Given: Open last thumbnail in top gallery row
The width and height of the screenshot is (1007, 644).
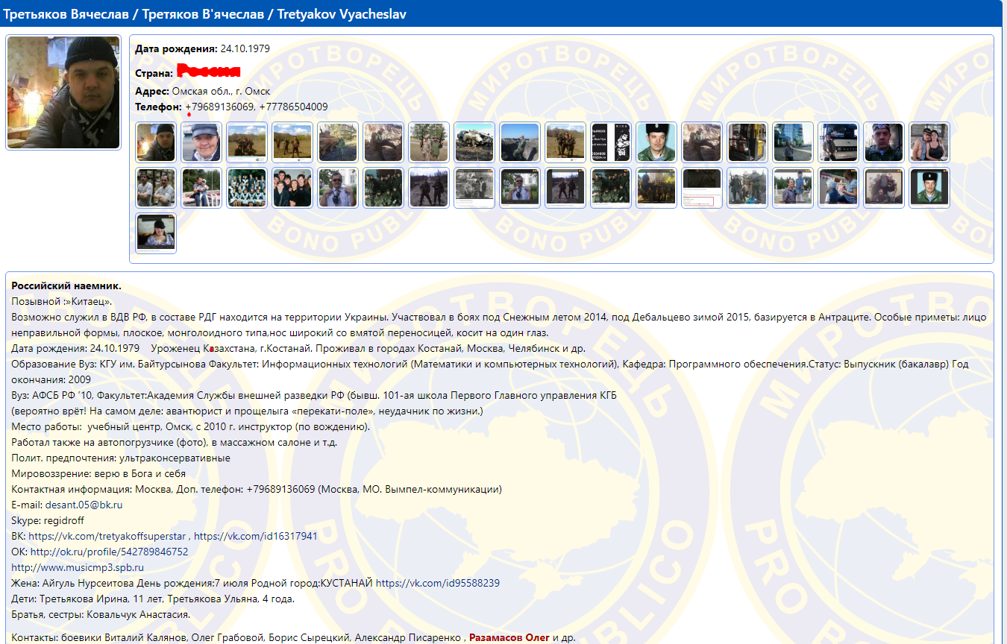Looking at the screenshot, I should (x=929, y=142).
